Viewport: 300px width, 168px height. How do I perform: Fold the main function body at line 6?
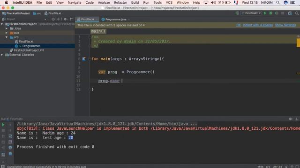90,59
